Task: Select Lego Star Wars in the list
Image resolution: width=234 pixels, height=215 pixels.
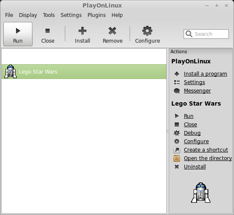Action: [84, 72]
